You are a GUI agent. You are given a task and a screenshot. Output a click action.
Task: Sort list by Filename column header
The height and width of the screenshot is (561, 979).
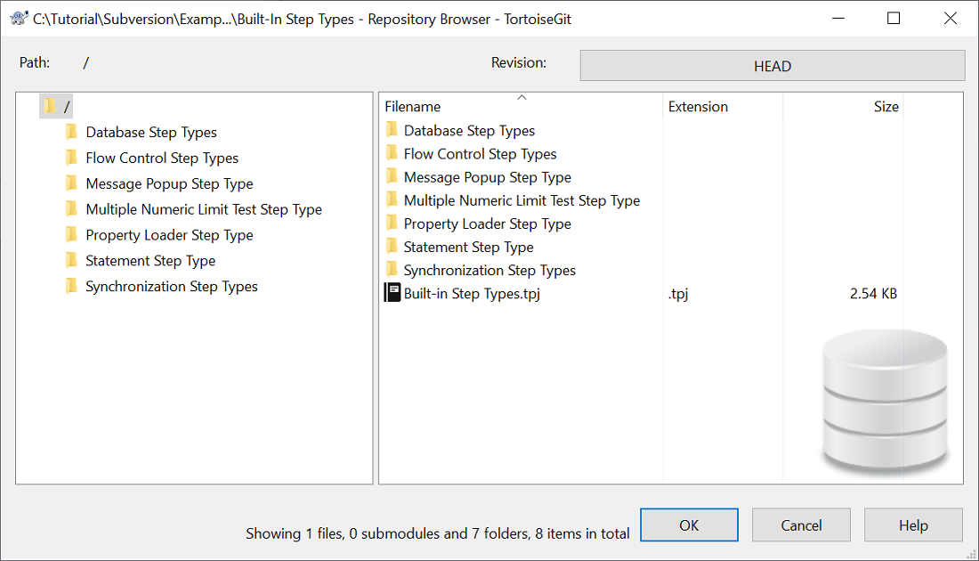pos(520,106)
